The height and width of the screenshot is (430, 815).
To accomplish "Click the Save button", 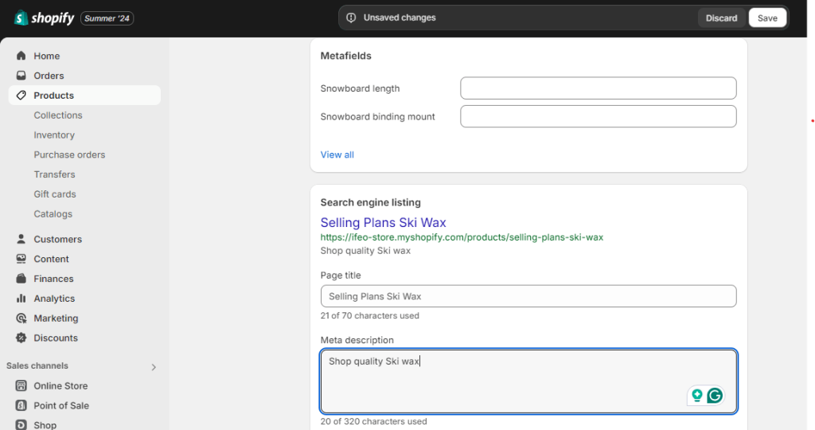I will tap(767, 18).
